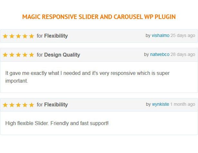Click the second star in wynkiste's review
The image size is (198, 153).
point(12,105)
